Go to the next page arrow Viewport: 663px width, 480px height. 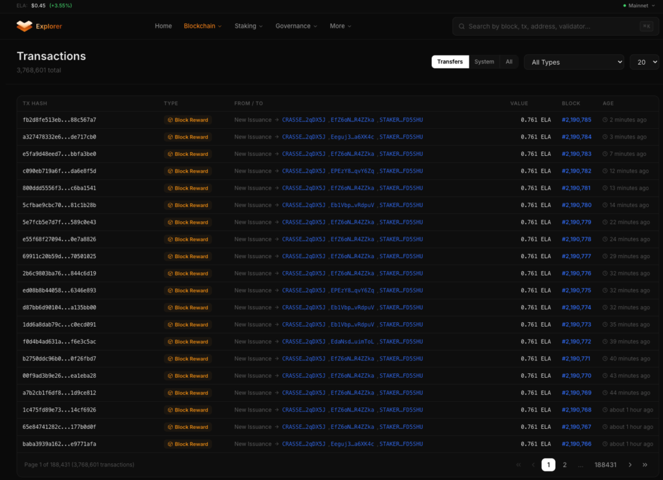coord(629,464)
